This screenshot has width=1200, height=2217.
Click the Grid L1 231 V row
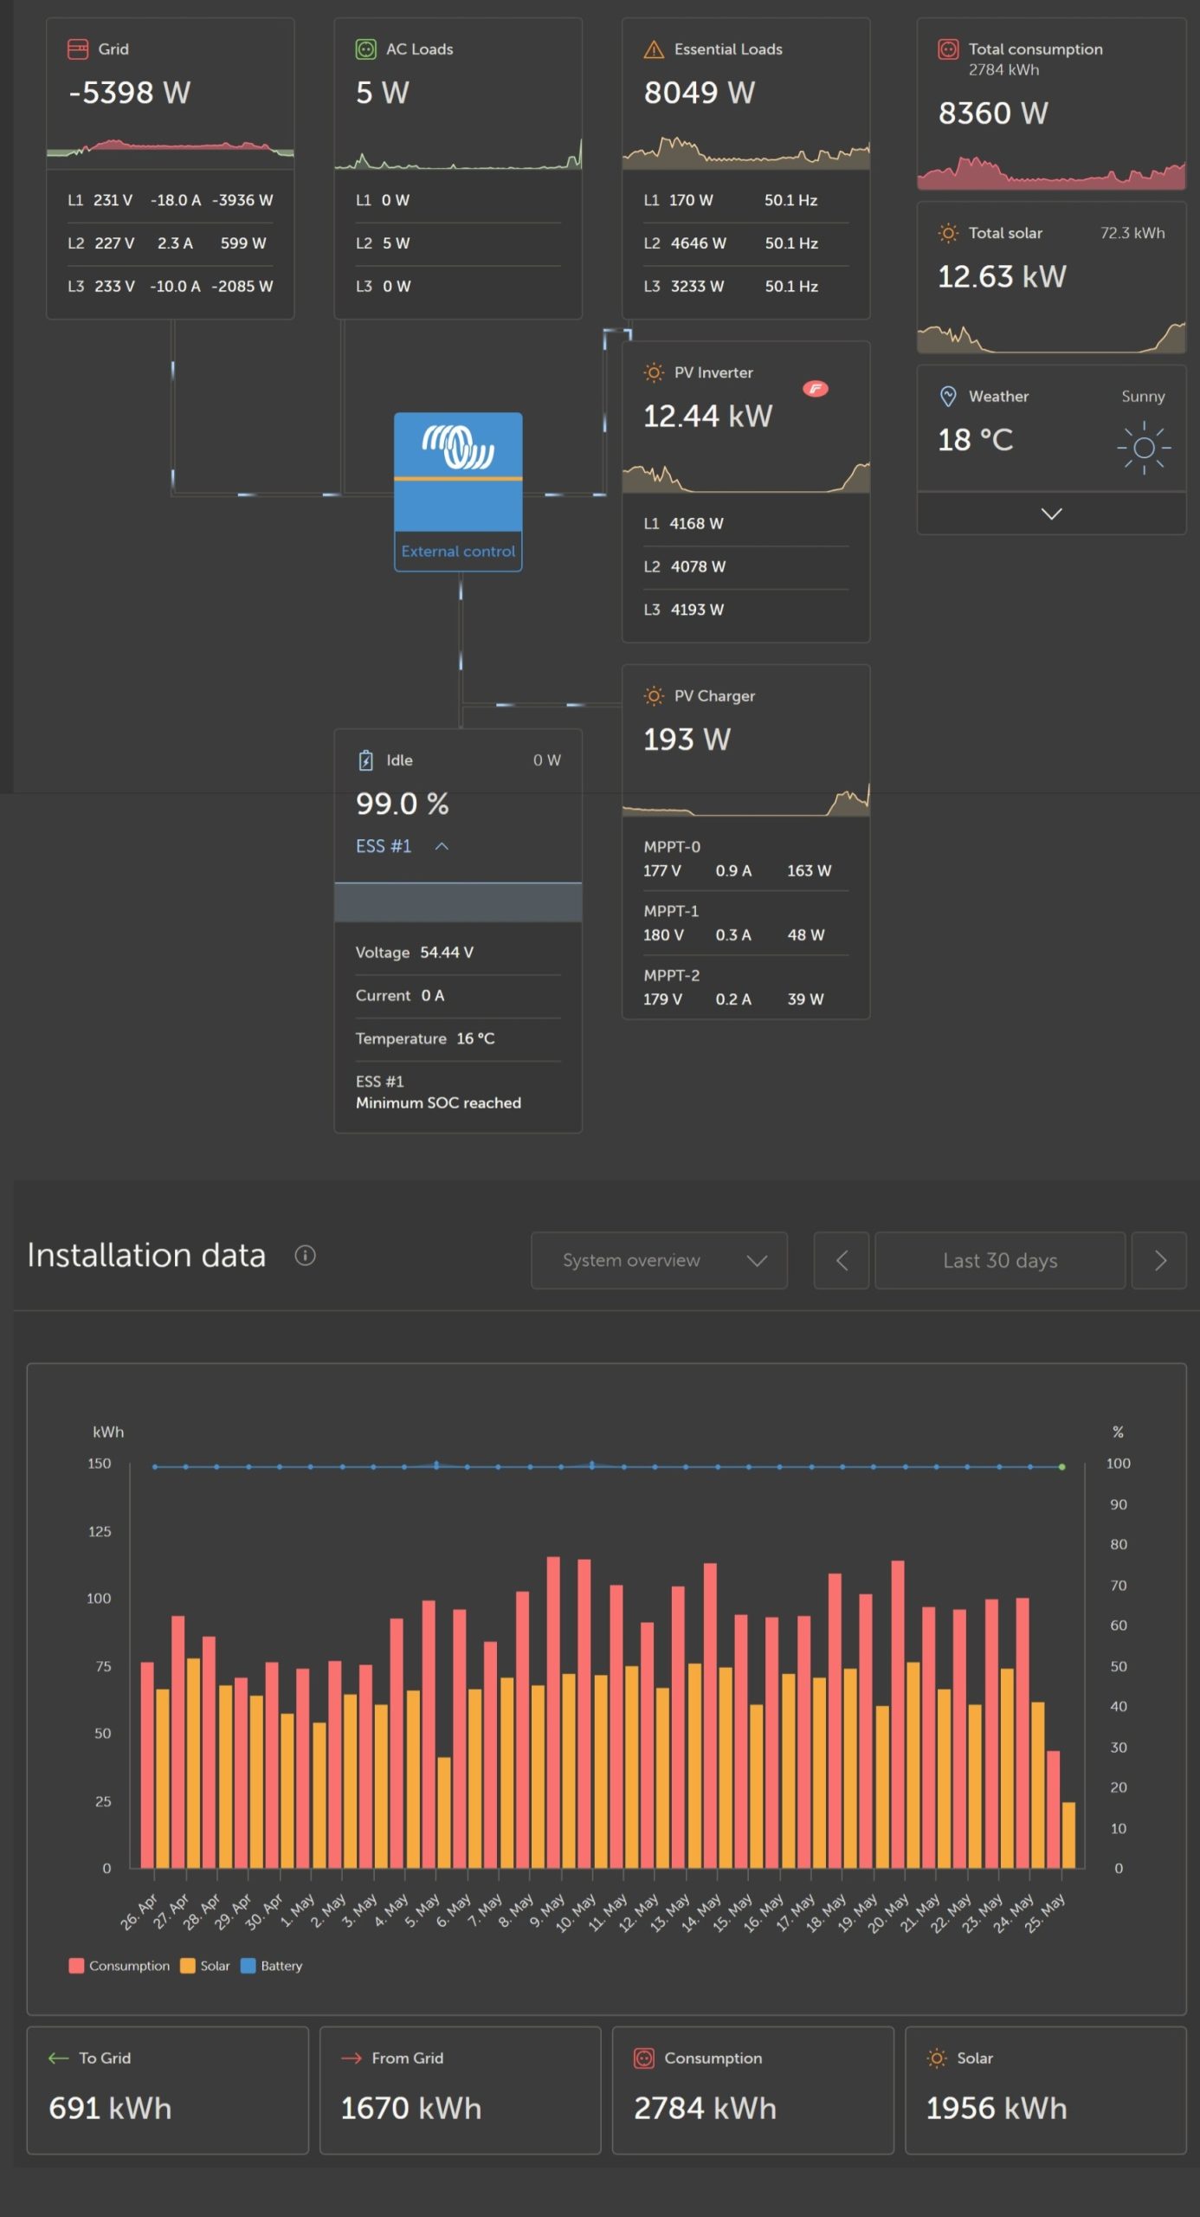pos(170,200)
